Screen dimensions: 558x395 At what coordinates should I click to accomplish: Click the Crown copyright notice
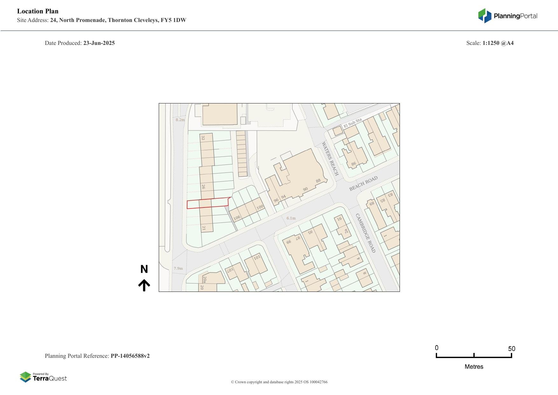pyautogui.click(x=279, y=382)
